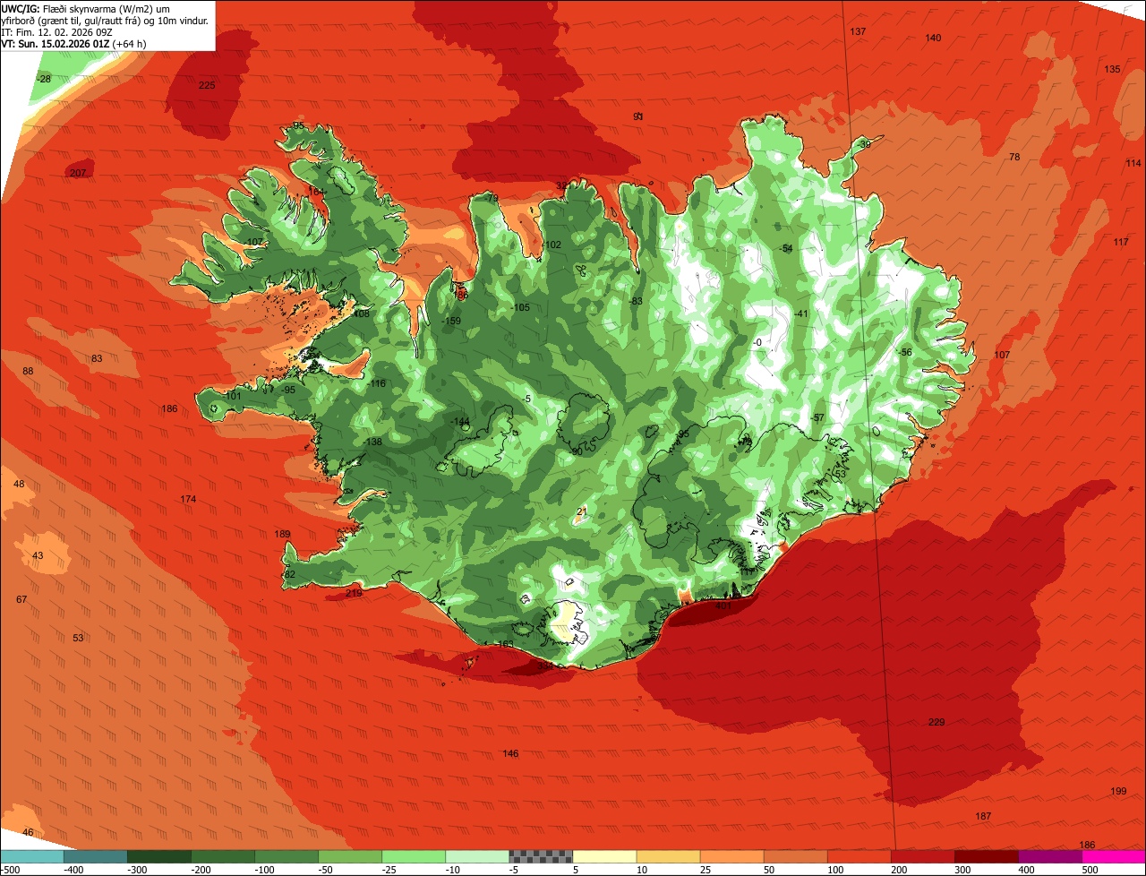Click the dark teal -400 to -300 swatch
Screen dimensions: 1146x876
96,857
